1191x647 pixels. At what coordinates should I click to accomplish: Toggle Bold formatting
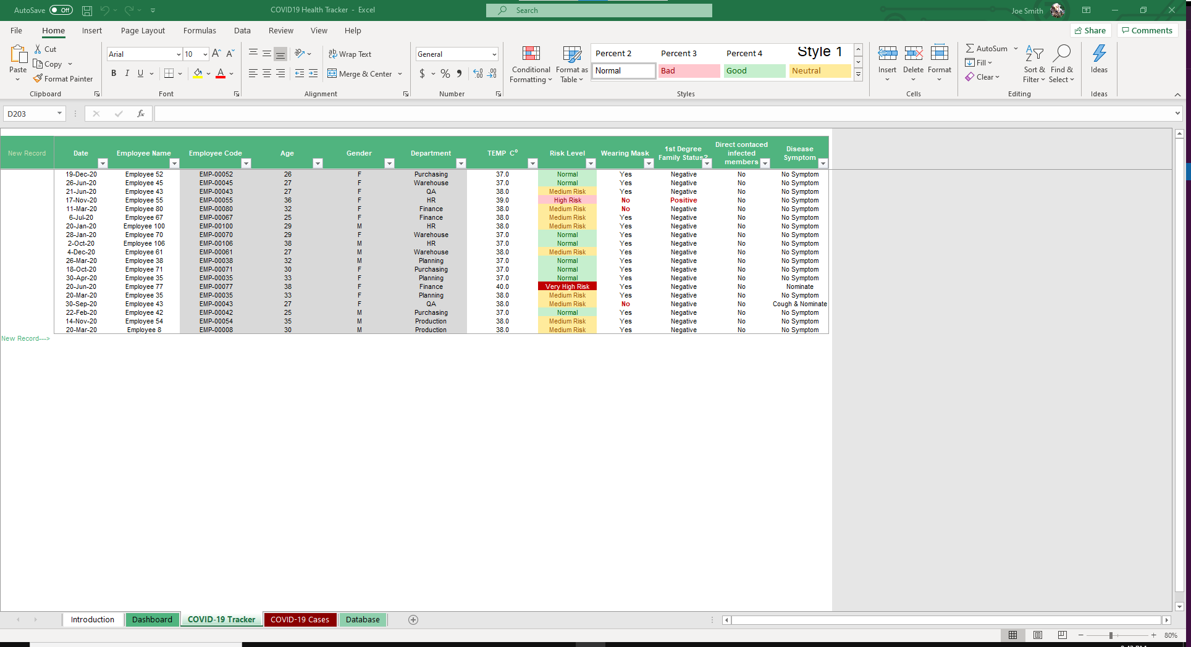coord(114,73)
